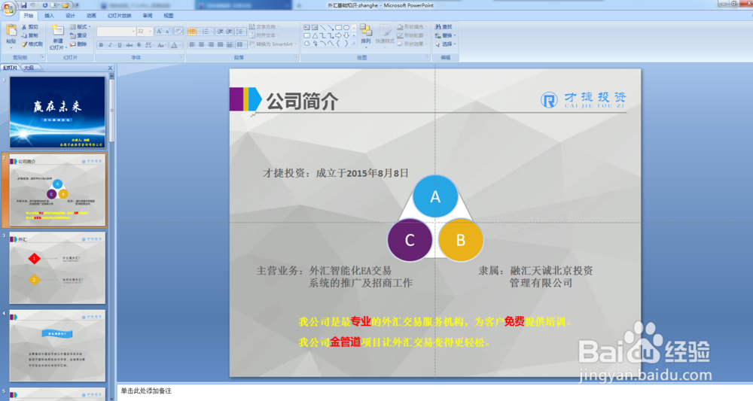Click Reset (重设) slide icon
The height and width of the screenshot is (401, 753).
coord(73,35)
